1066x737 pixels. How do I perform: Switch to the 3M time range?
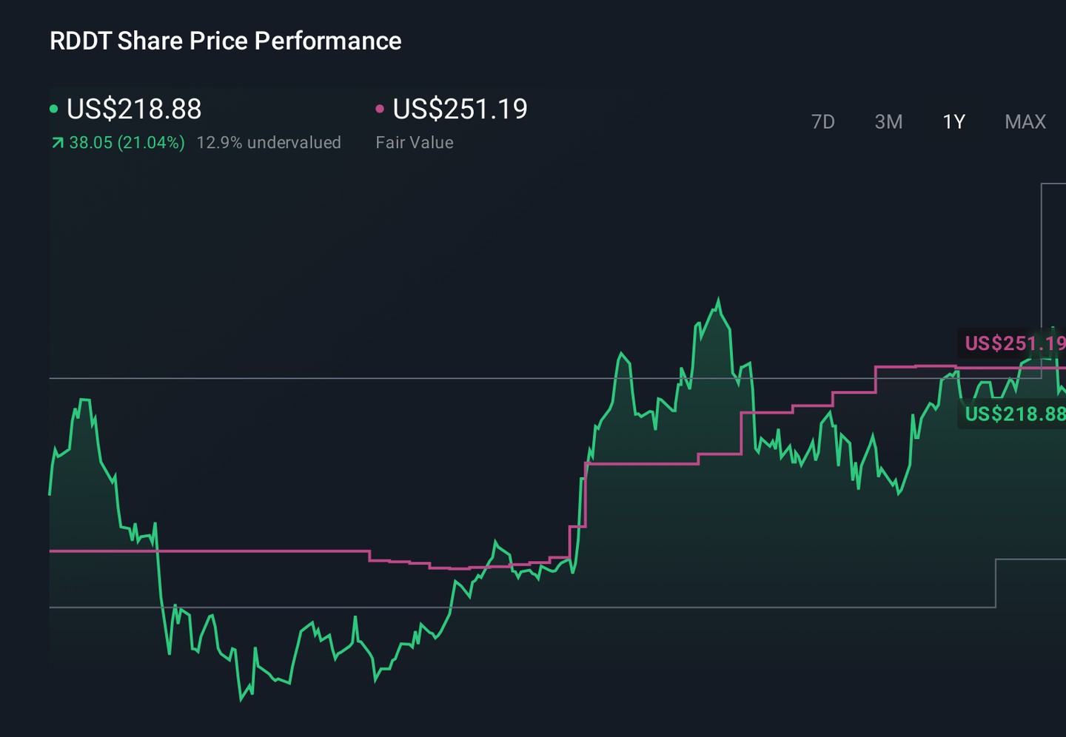coord(888,121)
